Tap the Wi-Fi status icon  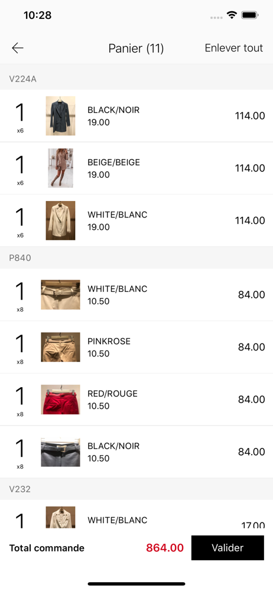click(x=232, y=15)
